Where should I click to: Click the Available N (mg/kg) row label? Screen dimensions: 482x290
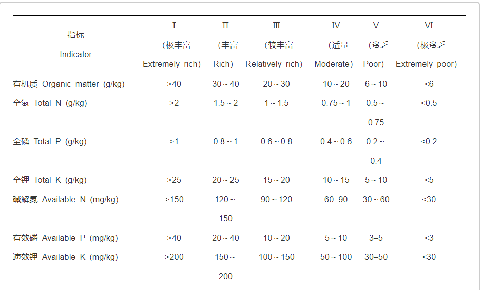(66, 200)
